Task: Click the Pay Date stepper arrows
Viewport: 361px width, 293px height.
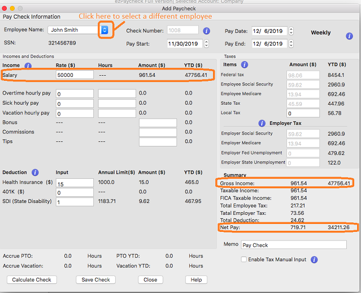Action: (x=292, y=31)
